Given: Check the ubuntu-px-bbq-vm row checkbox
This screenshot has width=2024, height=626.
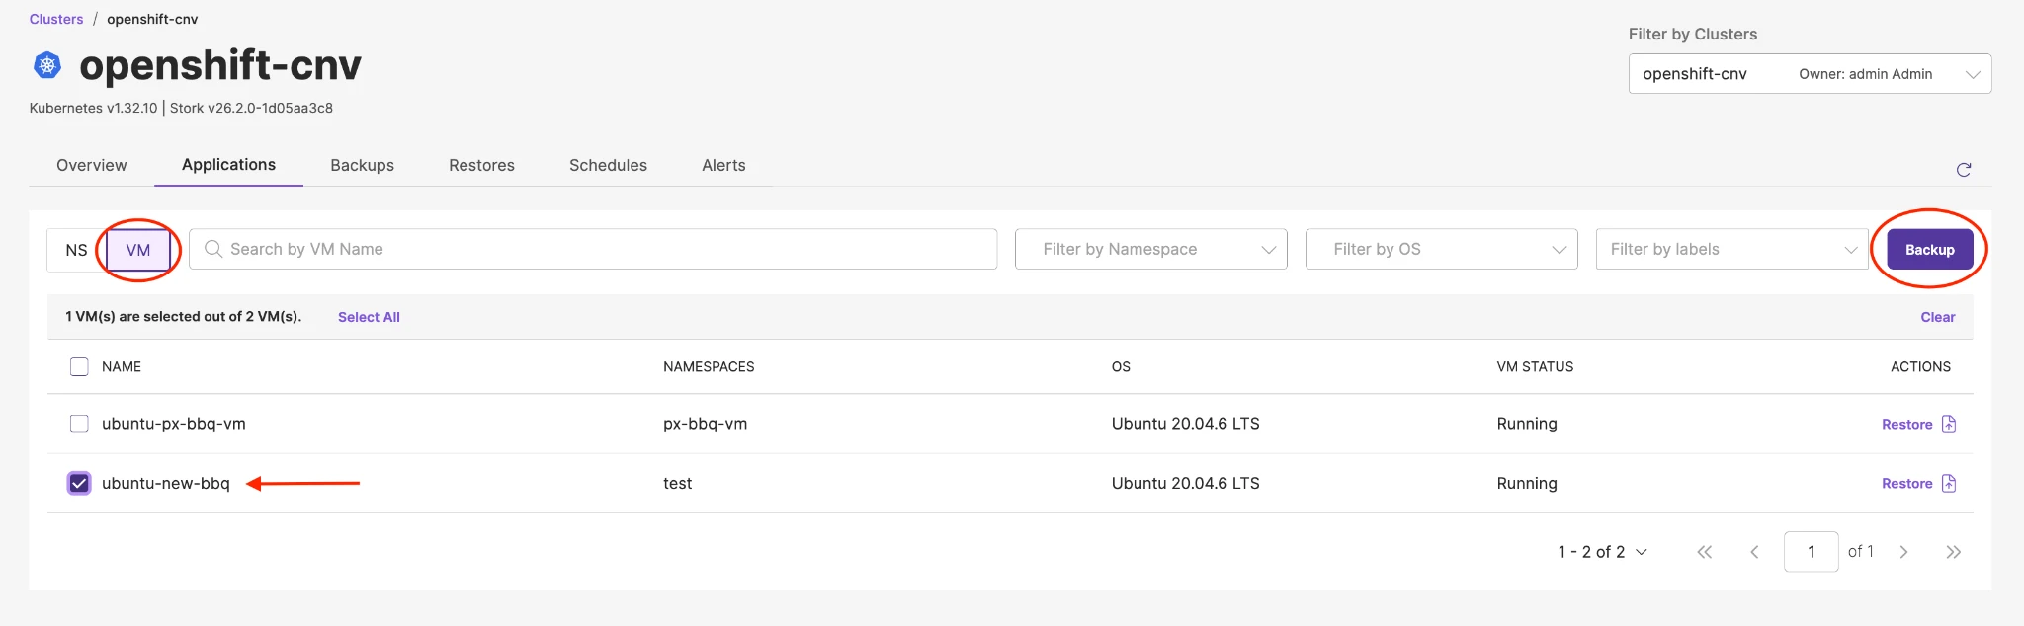Looking at the screenshot, I should (79, 424).
